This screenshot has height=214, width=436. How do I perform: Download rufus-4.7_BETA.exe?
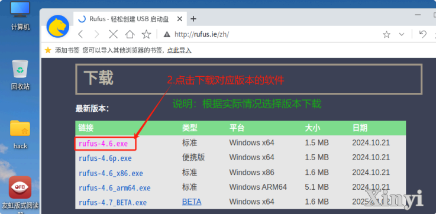click(x=112, y=202)
